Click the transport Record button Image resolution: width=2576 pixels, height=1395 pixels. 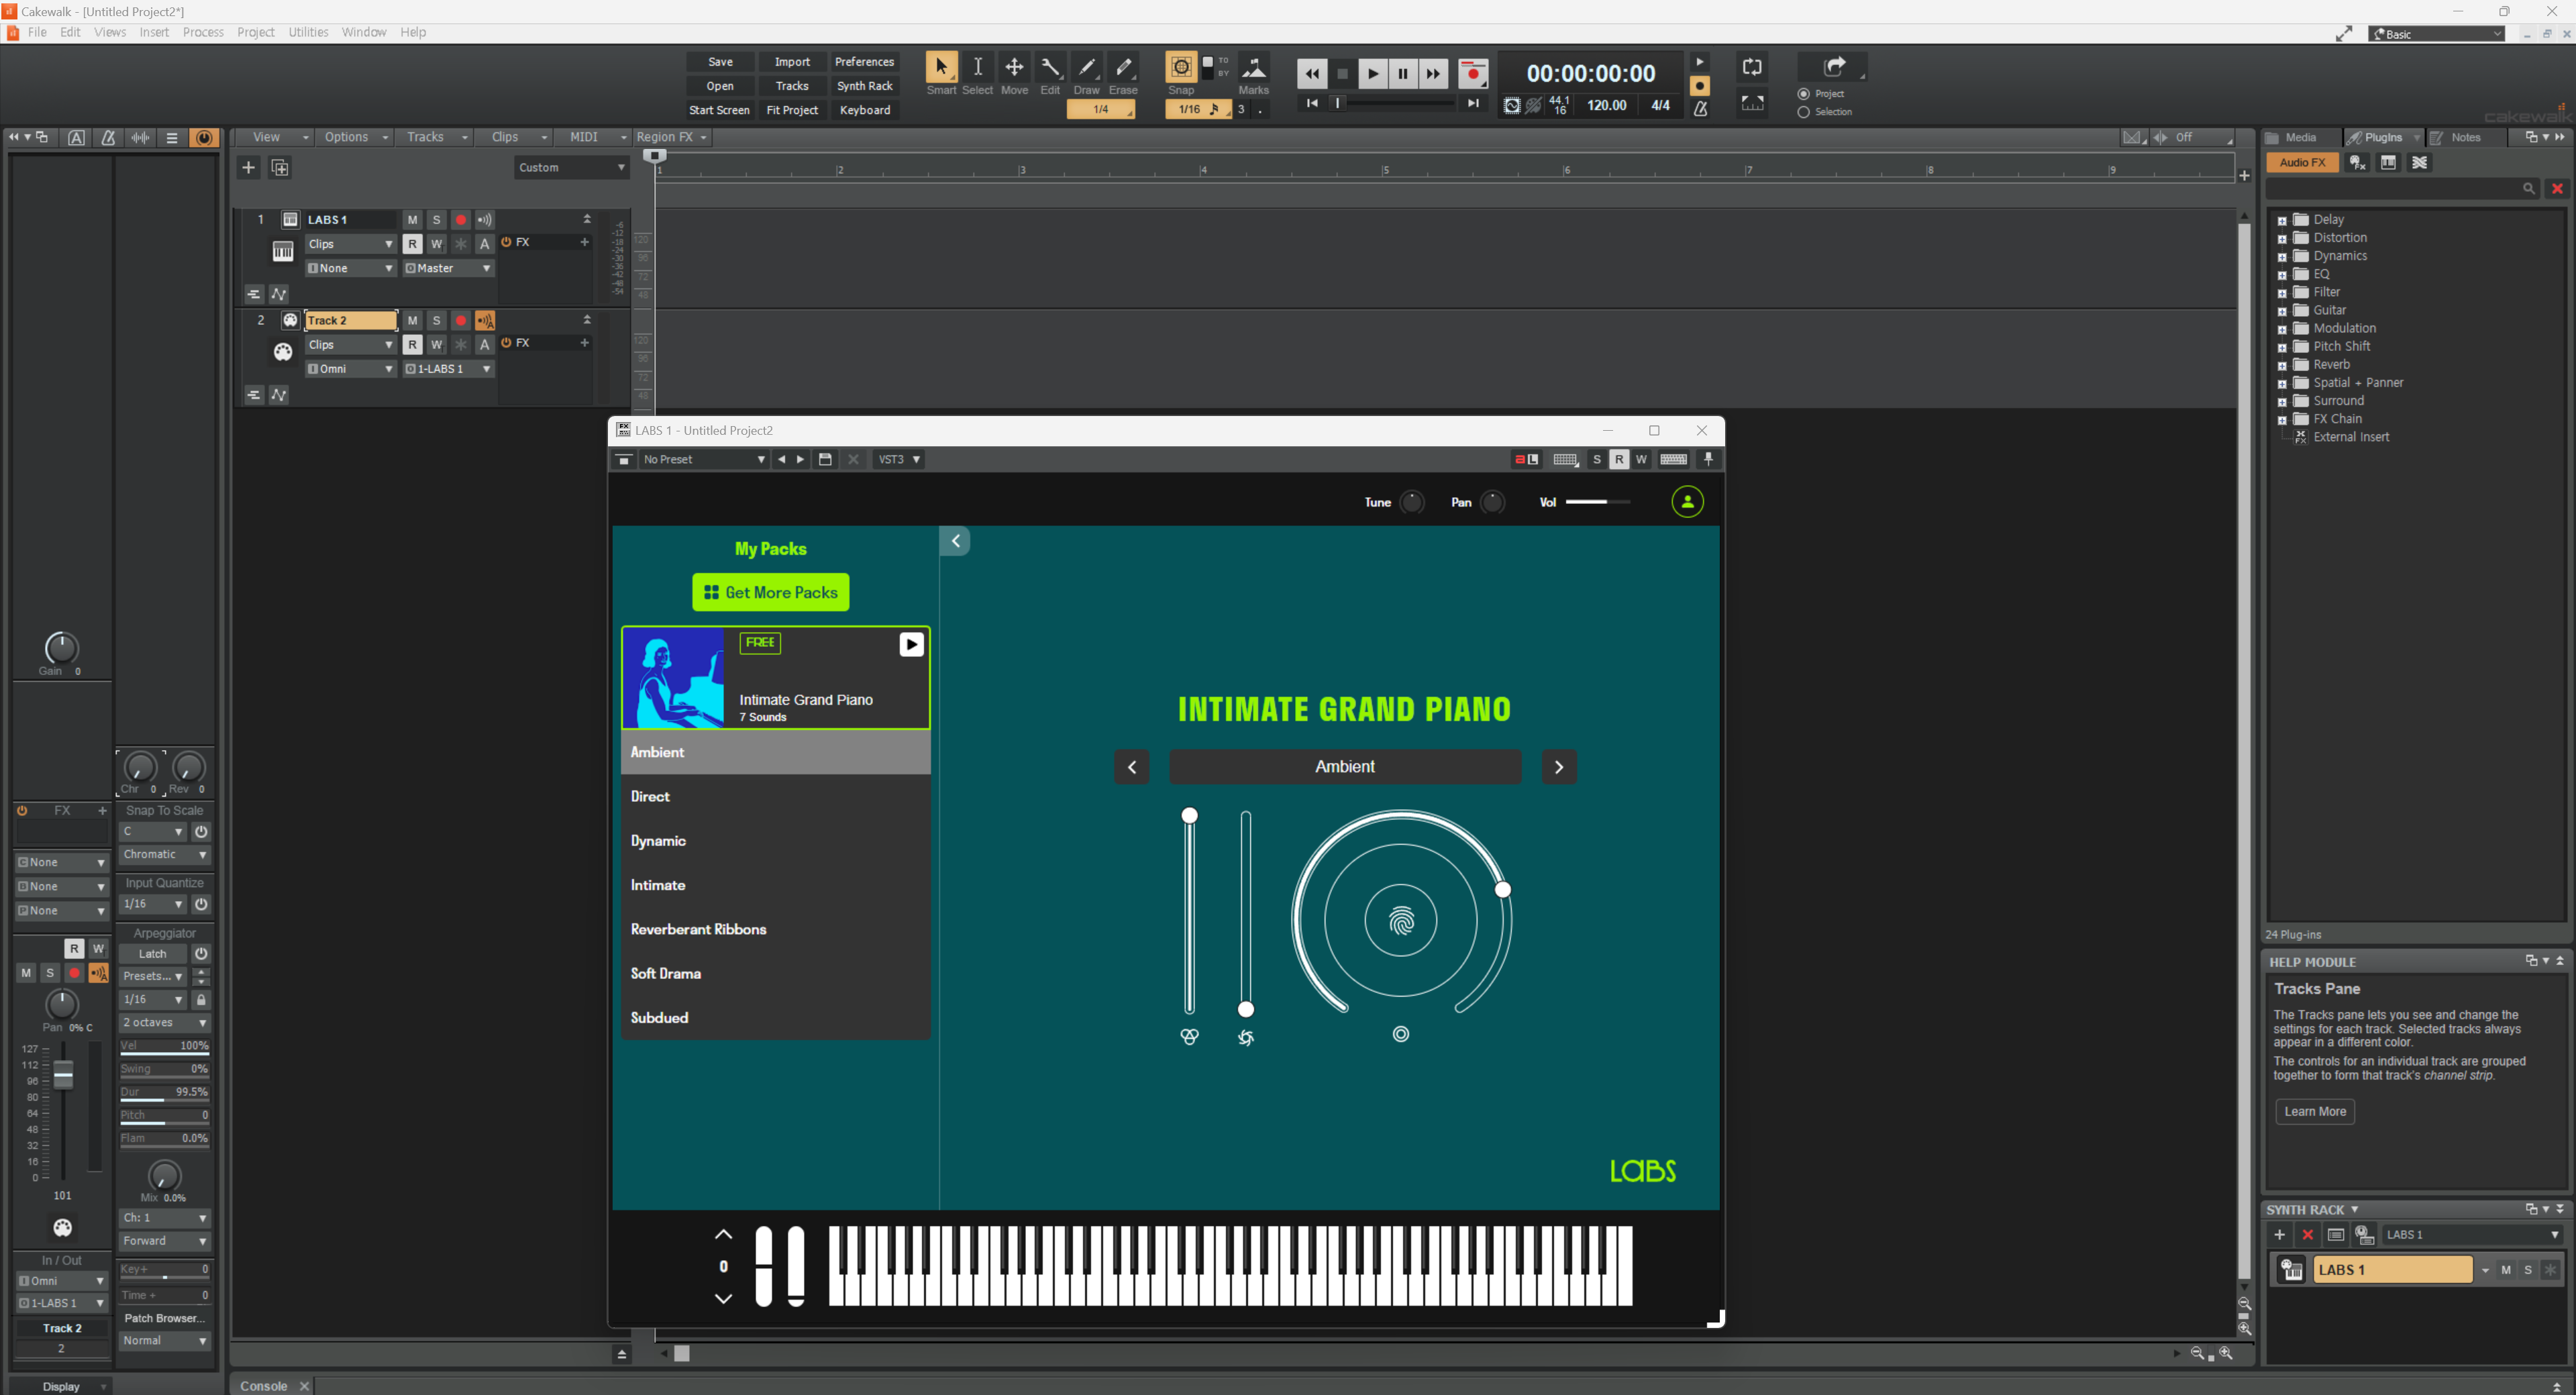[x=1472, y=73]
